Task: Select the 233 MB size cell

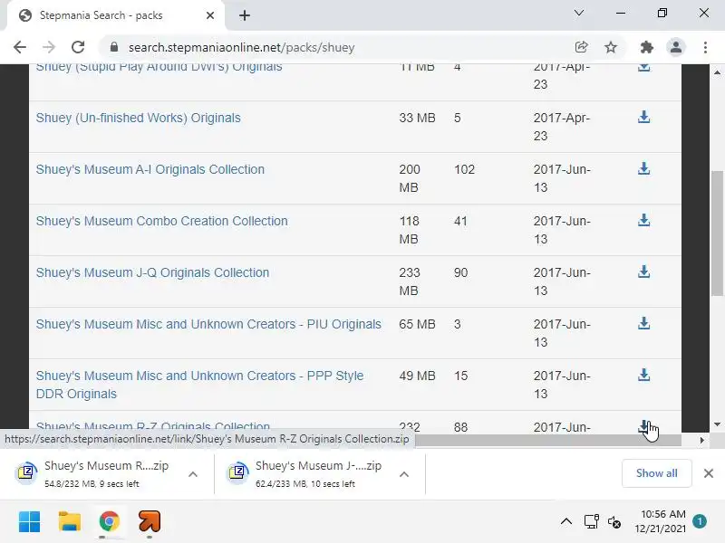Action: (410, 281)
